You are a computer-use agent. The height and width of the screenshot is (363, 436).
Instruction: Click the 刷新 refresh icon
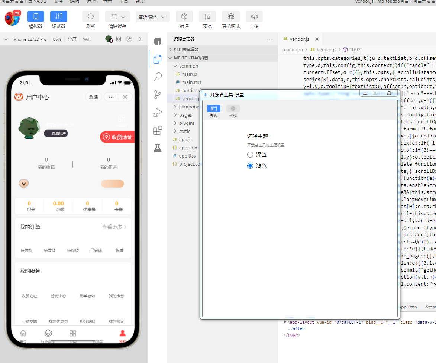pos(91,16)
